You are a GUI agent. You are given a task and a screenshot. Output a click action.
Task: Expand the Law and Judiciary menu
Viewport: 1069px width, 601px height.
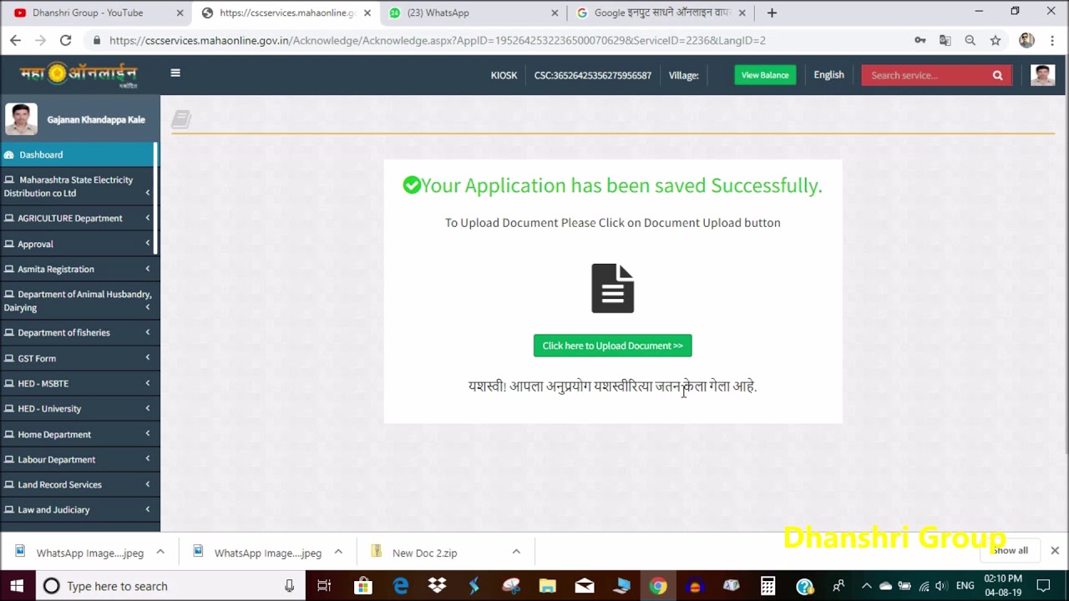pyautogui.click(x=79, y=509)
